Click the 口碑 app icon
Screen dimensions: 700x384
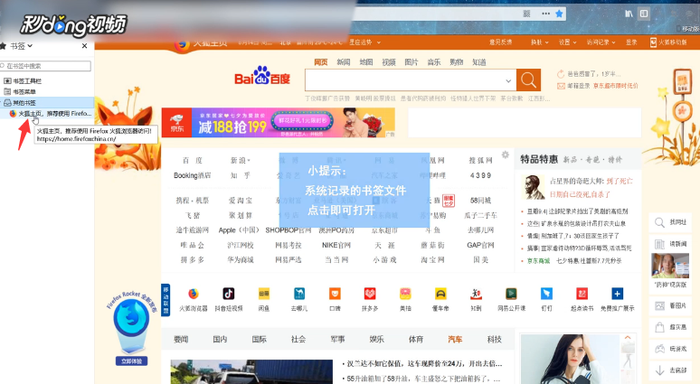pos(335,294)
